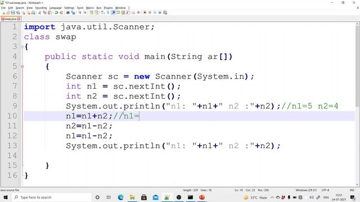Image resolution: width=360 pixels, height=202 pixels.
Task: Undo last edit with green arrow
Action: pyautogui.click(x=56, y=12)
